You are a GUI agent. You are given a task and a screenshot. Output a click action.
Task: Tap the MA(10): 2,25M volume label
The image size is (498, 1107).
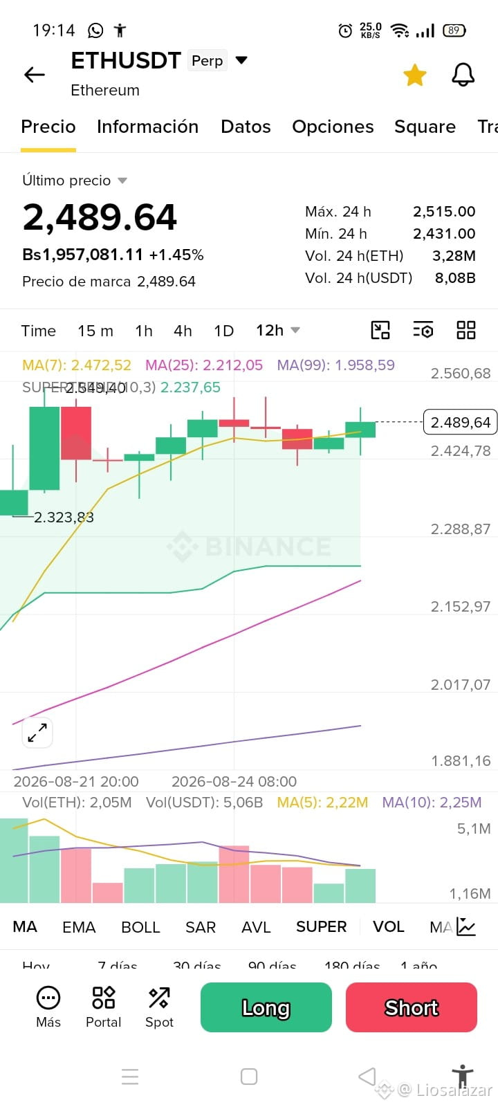(432, 803)
